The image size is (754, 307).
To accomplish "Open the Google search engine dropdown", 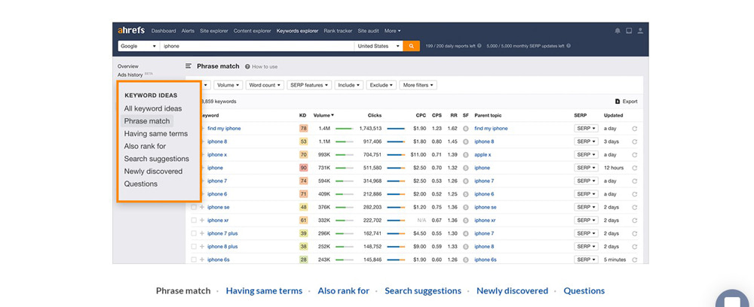I will [x=139, y=46].
